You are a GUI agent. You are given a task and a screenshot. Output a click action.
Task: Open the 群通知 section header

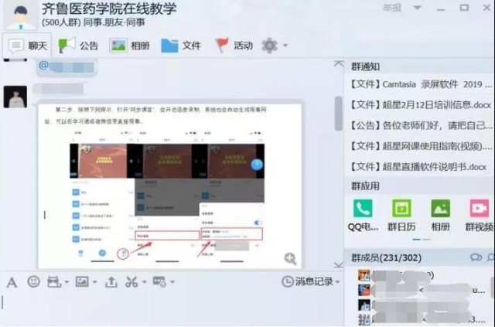click(x=366, y=66)
